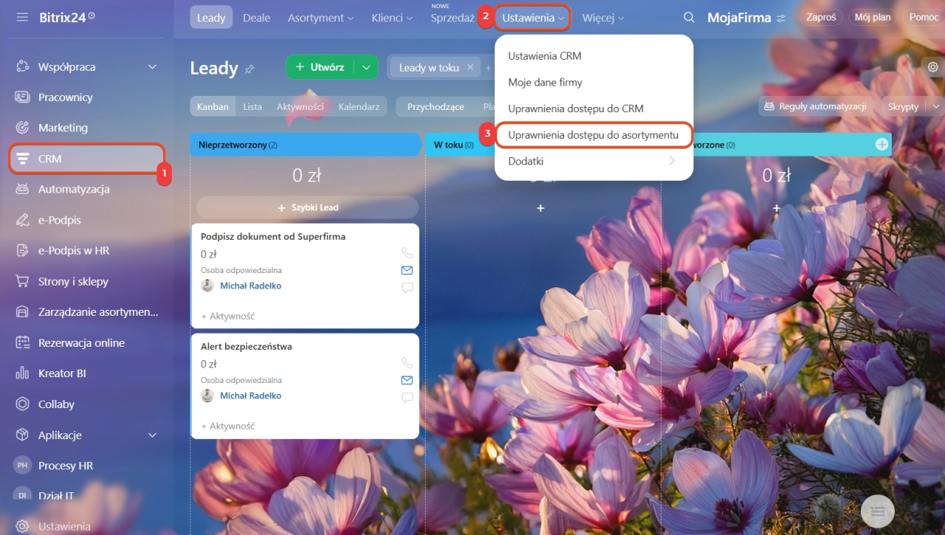The width and height of the screenshot is (945, 535).
Task: Choose Moje dane firmy menu item
Action: 545,83
